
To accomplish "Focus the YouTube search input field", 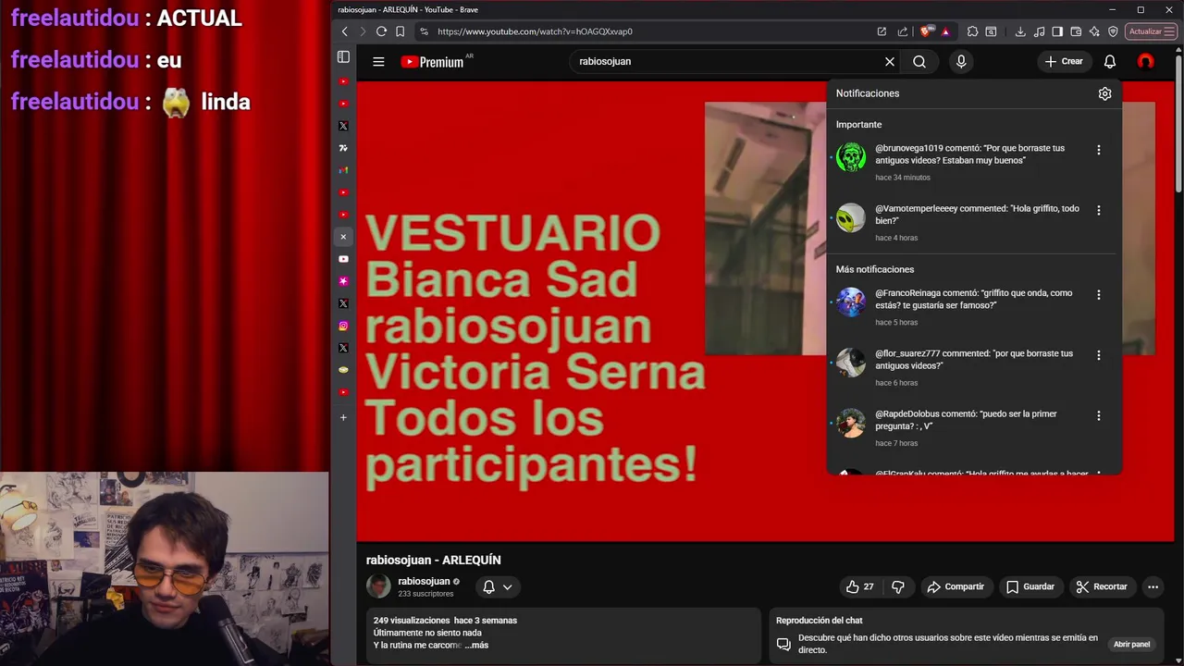I will [x=725, y=61].
